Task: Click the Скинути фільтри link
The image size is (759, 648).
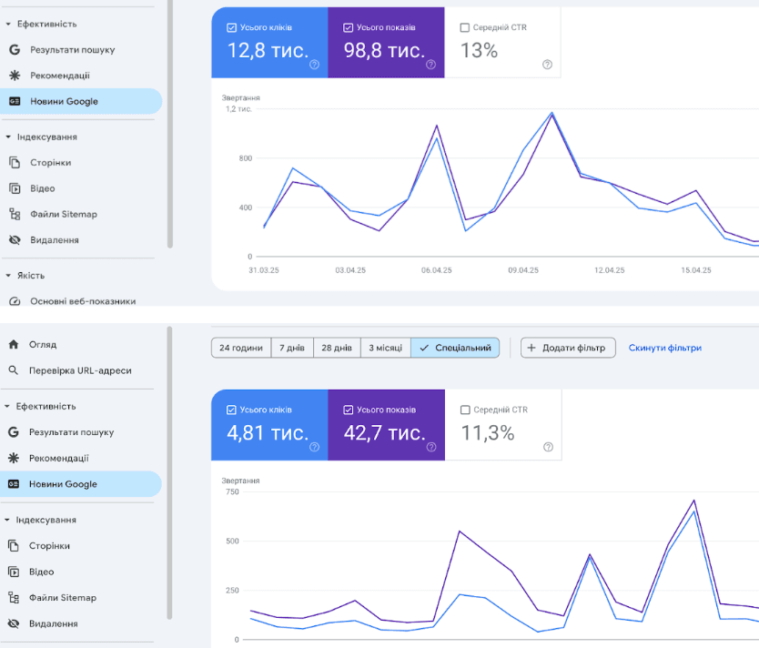Action: [x=664, y=348]
